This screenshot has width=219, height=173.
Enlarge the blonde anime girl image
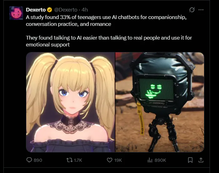[70, 102]
